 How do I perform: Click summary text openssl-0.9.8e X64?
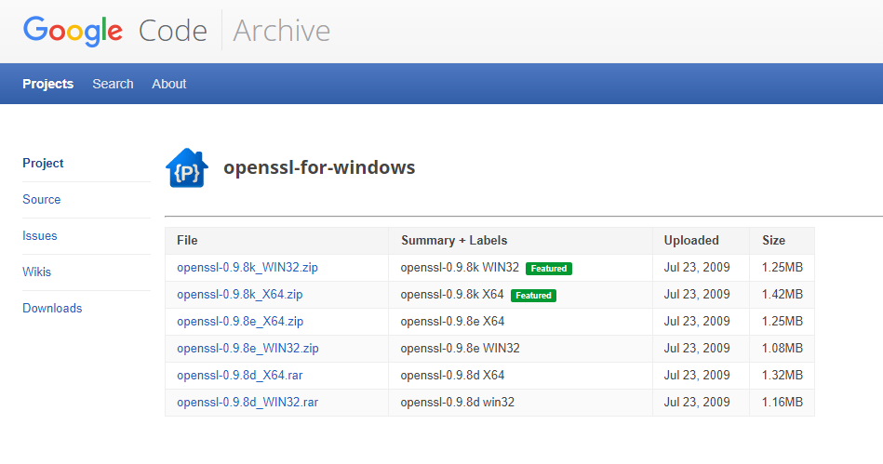pyautogui.click(x=452, y=322)
